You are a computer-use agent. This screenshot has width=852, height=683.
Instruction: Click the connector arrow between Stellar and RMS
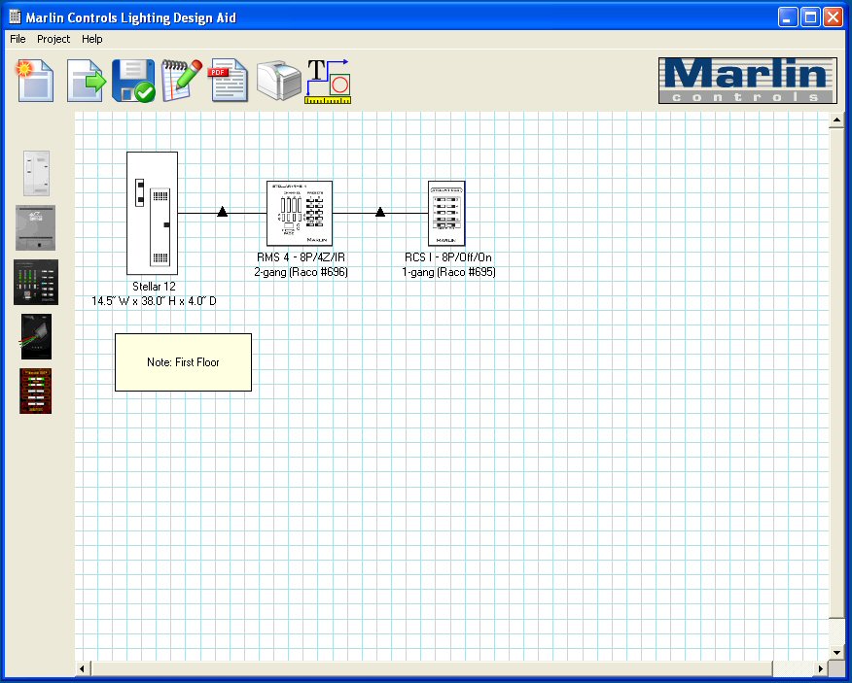coord(222,212)
